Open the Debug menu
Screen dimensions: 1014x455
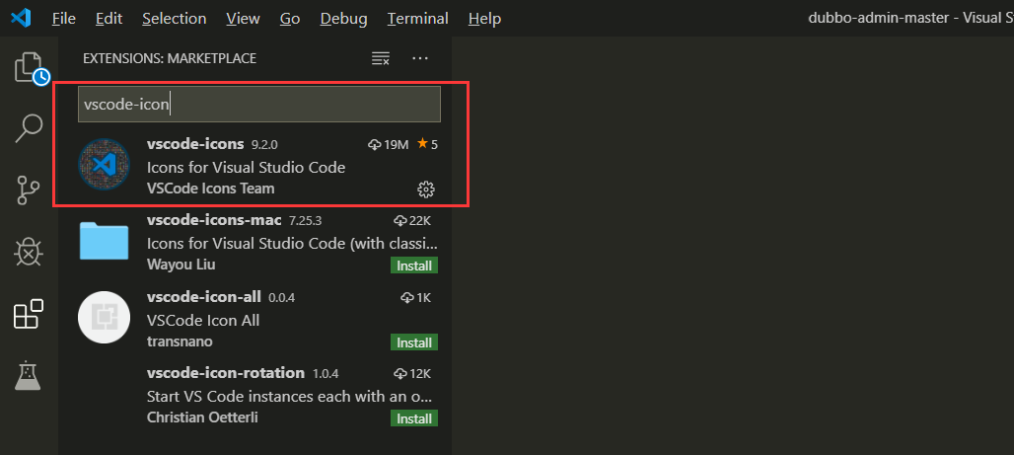(343, 19)
